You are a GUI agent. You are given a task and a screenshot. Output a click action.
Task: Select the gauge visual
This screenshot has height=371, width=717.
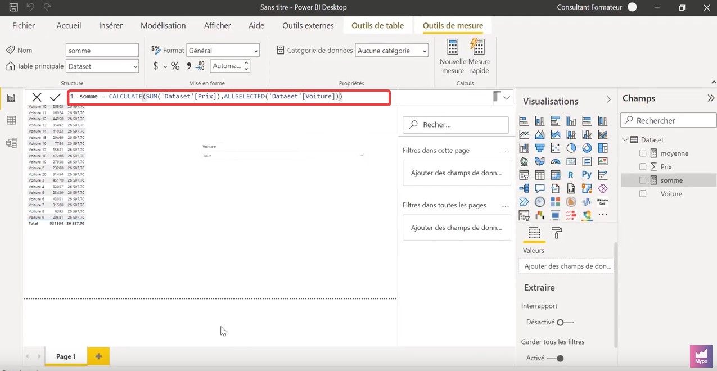coord(556,161)
